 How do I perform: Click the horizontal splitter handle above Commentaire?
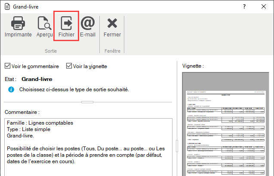pyautogui.click(x=87, y=102)
